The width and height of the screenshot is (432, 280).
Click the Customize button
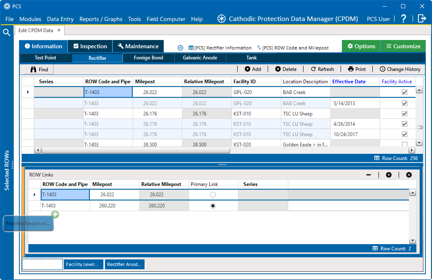coord(403,46)
